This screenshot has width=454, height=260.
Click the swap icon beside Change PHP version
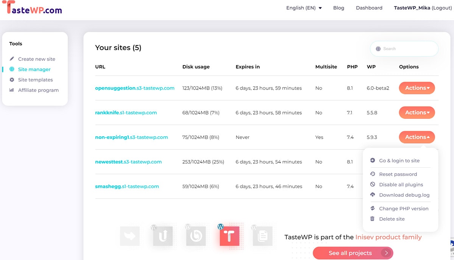[373, 209]
